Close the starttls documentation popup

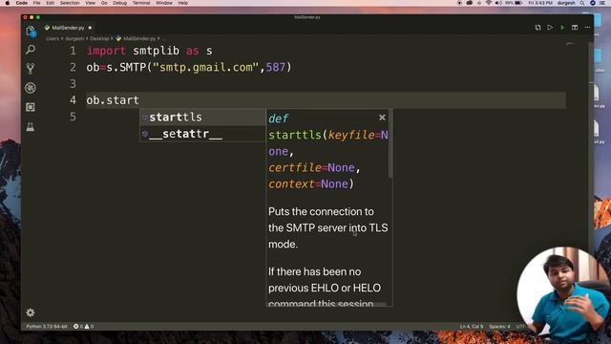(x=382, y=118)
